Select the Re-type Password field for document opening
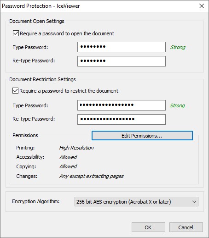Screen dimensions: 209x238 (122, 61)
